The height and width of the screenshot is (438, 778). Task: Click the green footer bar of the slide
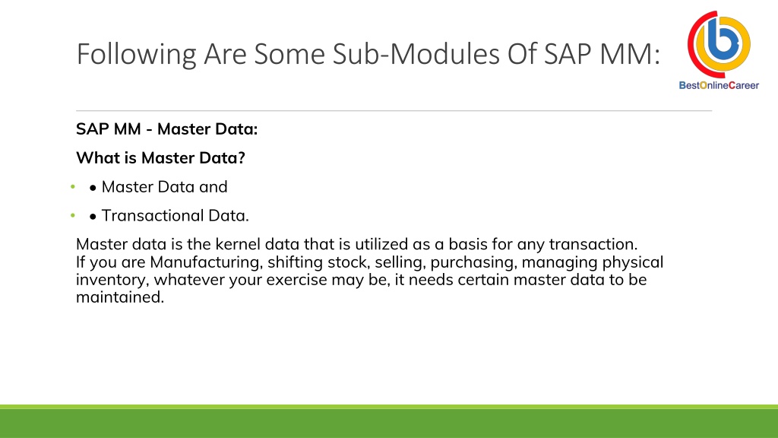[389, 421]
